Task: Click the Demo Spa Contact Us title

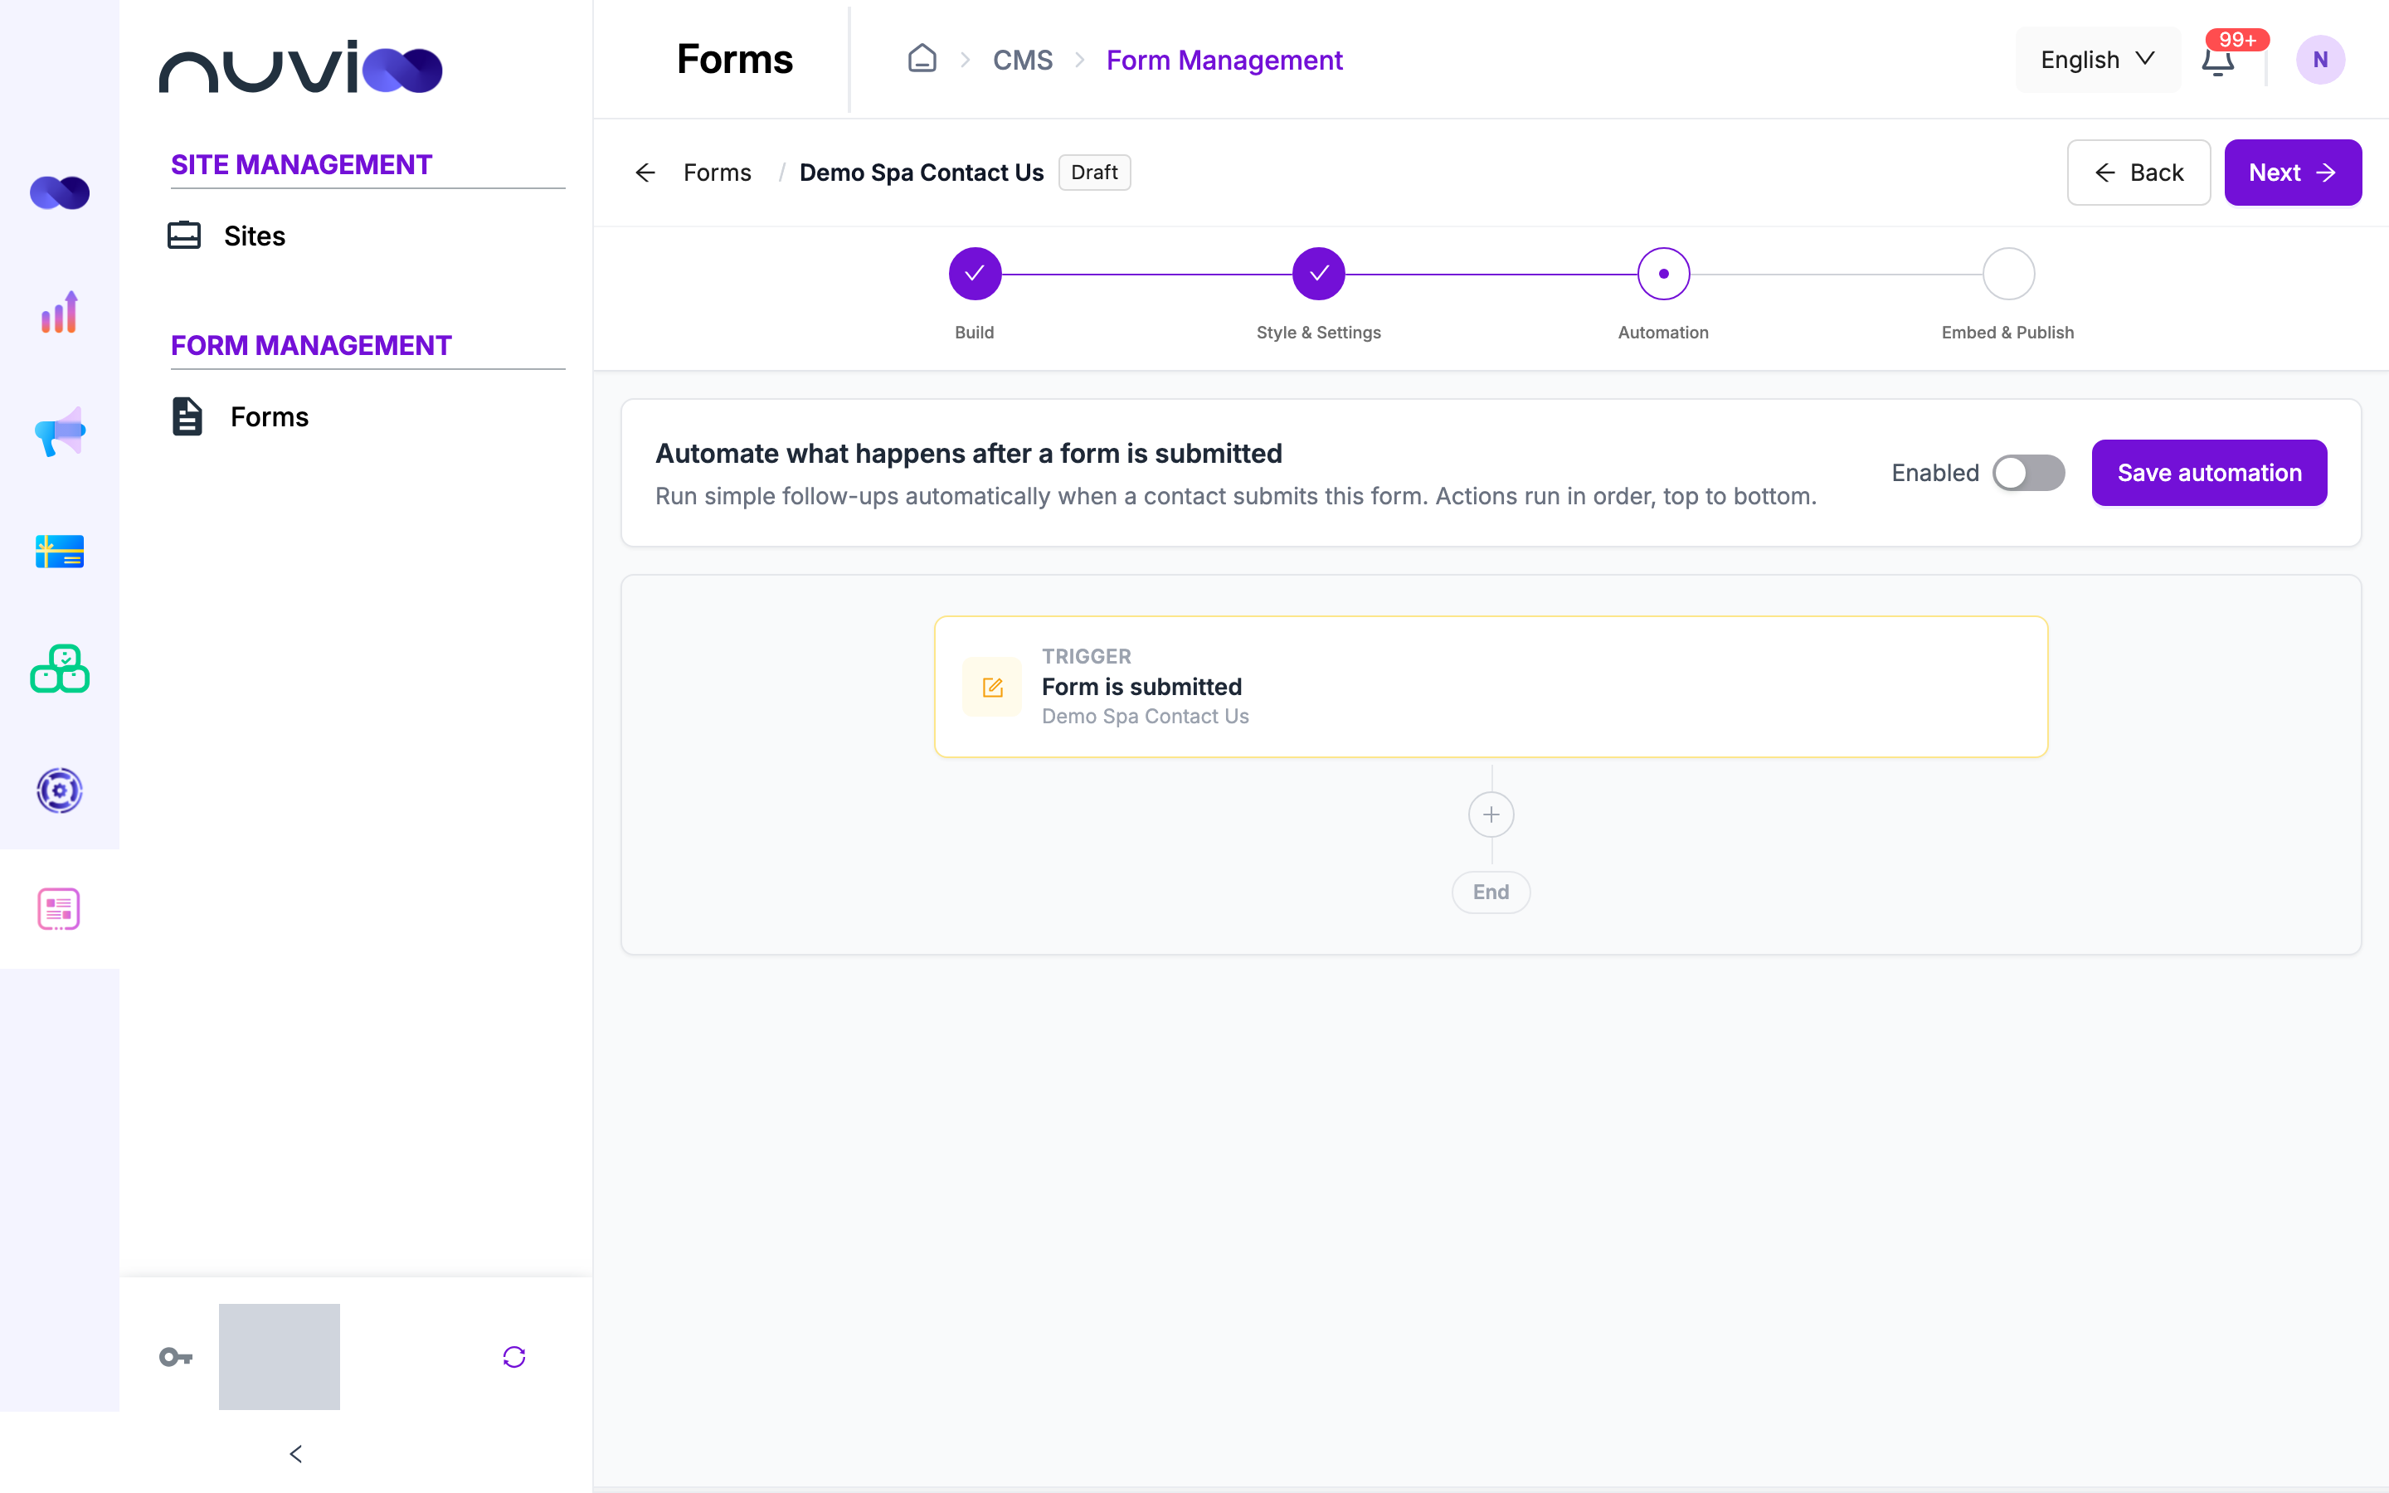Action: pyautogui.click(x=921, y=173)
